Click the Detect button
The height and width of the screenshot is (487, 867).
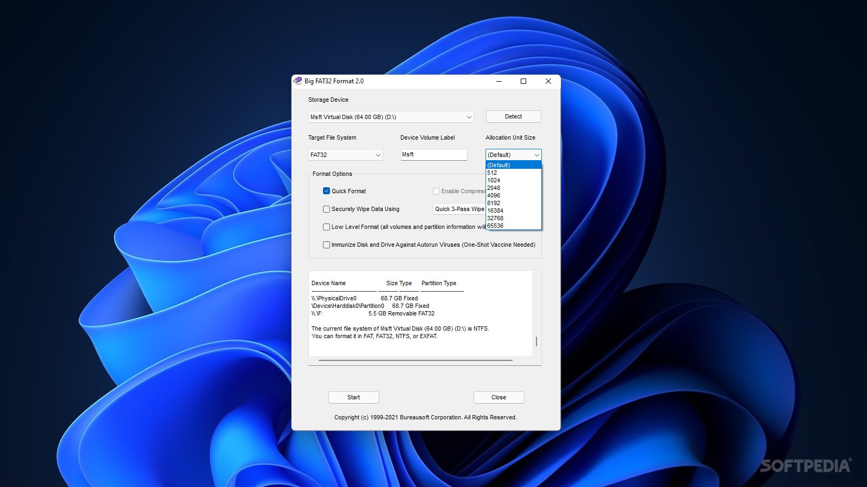[x=513, y=116]
